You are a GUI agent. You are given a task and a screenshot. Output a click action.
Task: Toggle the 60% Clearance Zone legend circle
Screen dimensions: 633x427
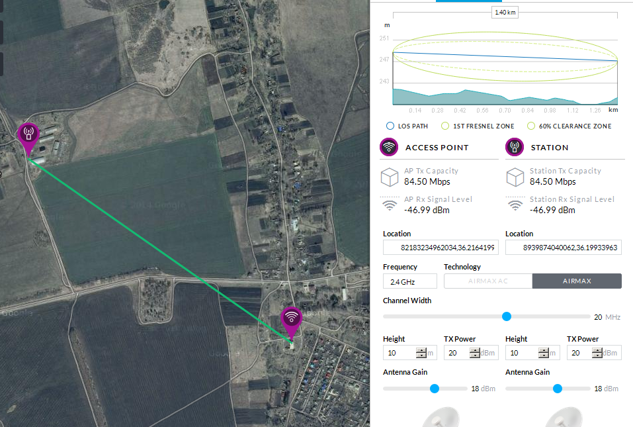tap(530, 126)
